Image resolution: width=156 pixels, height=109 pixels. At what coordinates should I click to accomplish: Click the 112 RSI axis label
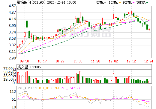tap(13, 92)
